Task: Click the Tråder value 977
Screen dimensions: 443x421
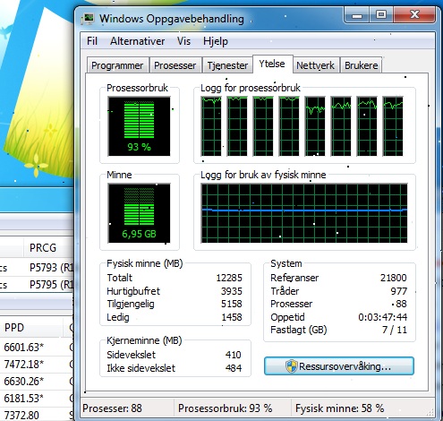Action: (399, 291)
